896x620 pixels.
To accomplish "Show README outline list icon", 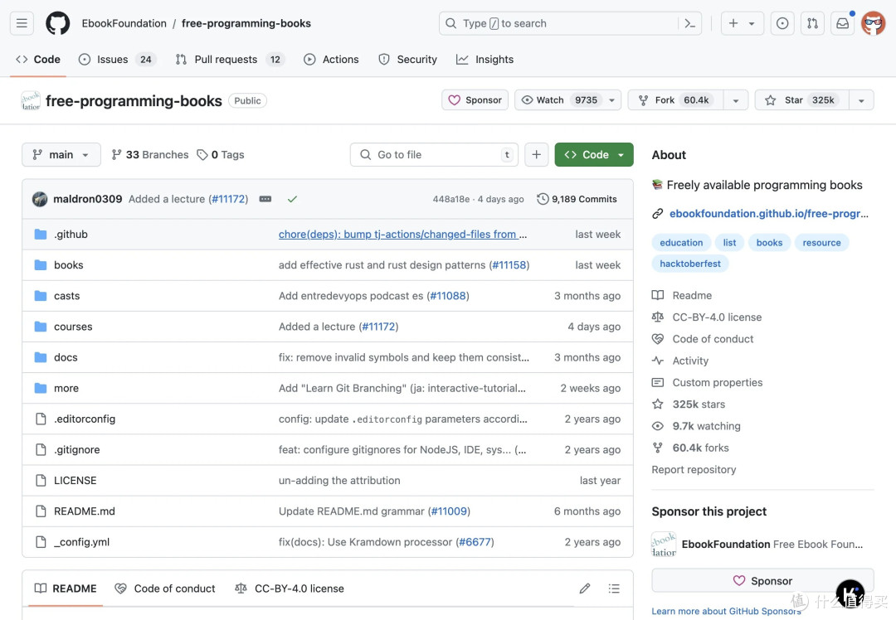I will [x=614, y=589].
